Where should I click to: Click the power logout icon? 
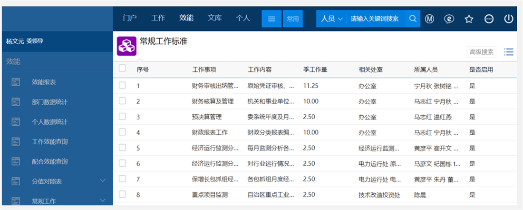click(x=508, y=19)
